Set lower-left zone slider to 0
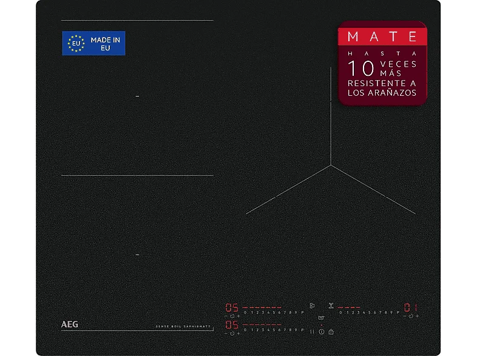 click(x=245, y=330)
